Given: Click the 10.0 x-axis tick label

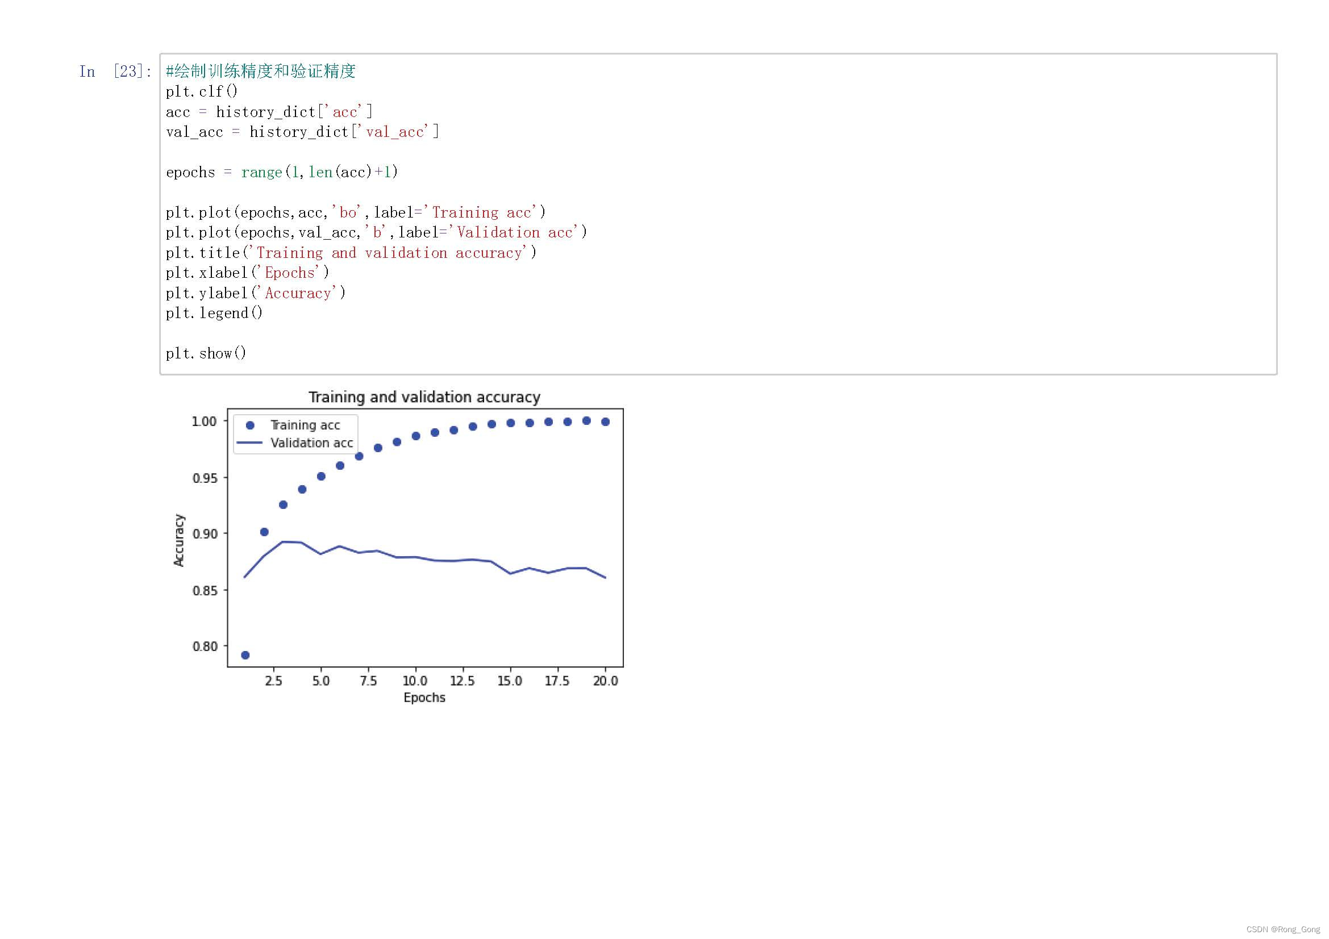Looking at the screenshot, I should click(415, 681).
